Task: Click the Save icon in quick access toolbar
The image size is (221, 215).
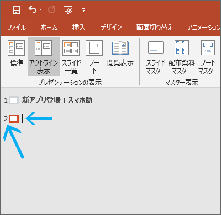Action: click(17, 9)
